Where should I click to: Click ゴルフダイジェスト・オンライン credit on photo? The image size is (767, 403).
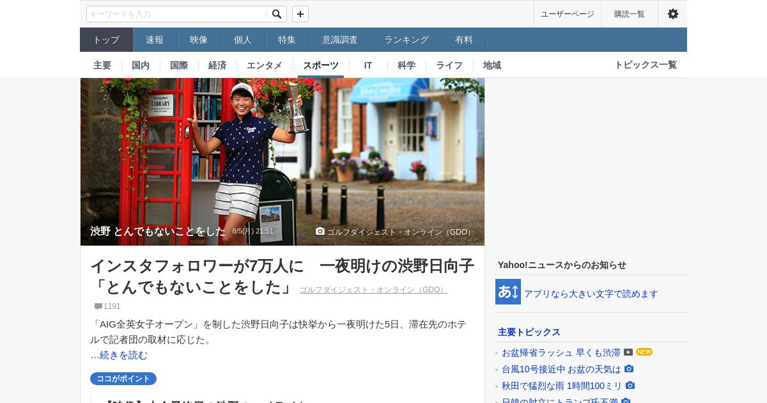400,232
